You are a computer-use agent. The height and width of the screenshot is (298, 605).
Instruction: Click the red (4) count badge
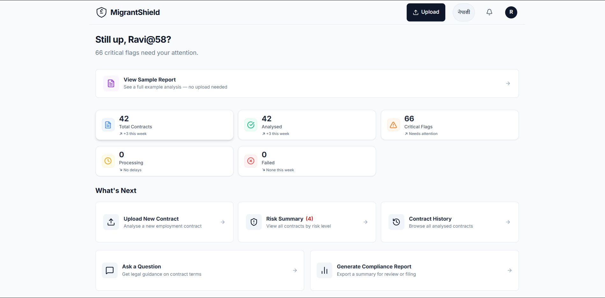coord(310,219)
